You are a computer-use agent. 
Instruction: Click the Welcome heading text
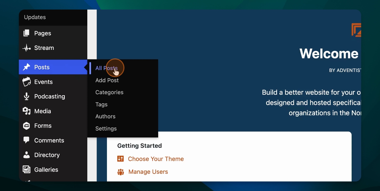pyautogui.click(x=329, y=54)
